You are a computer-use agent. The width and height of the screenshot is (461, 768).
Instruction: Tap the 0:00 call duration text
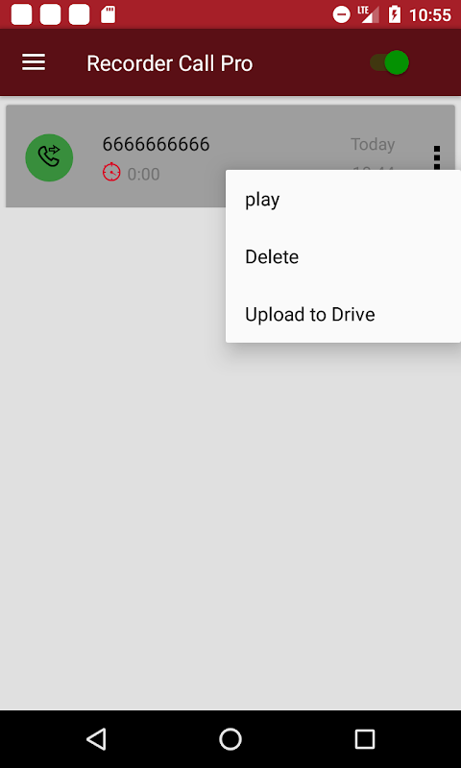tap(143, 174)
